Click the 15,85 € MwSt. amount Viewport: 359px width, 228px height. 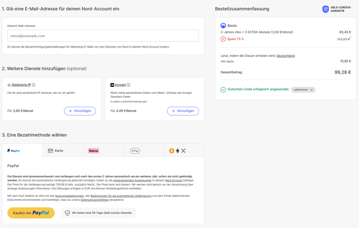[345, 61]
